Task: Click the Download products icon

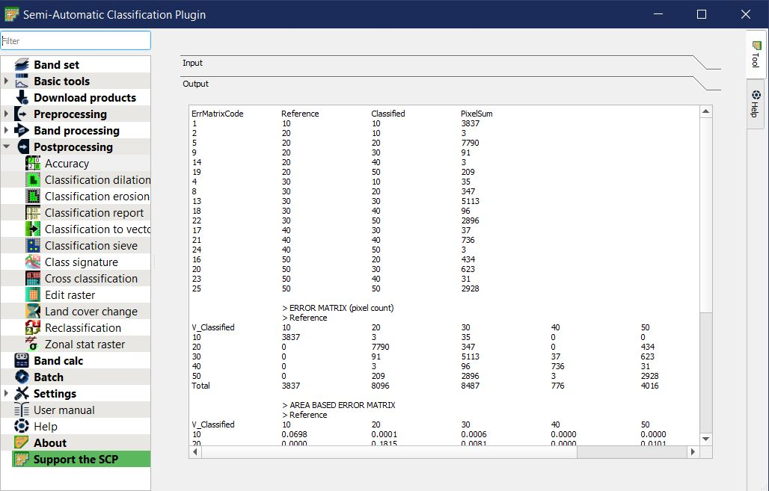Action: [x=22, y=98]
